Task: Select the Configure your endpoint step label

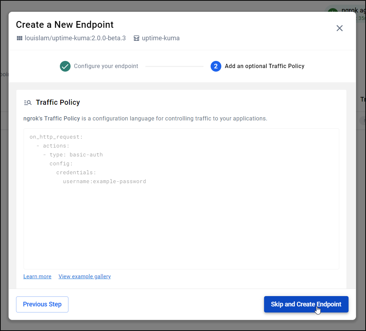Action: pyautogui.click(x=106, y=66)
